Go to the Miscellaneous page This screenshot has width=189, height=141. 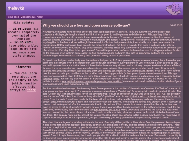tap(28, 17)
